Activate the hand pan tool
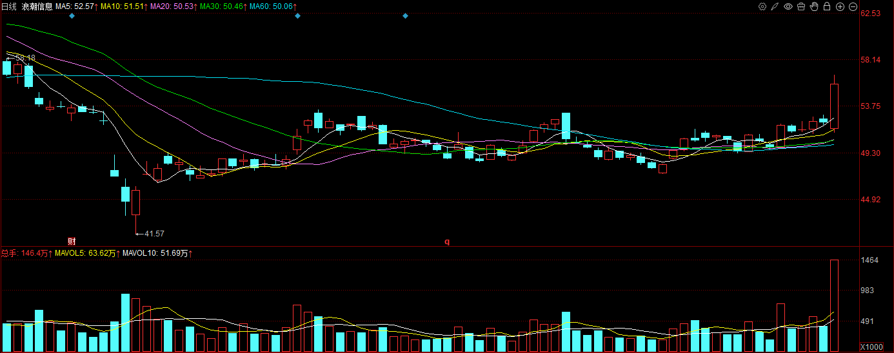The image size is (894, 353). [814, 6]
